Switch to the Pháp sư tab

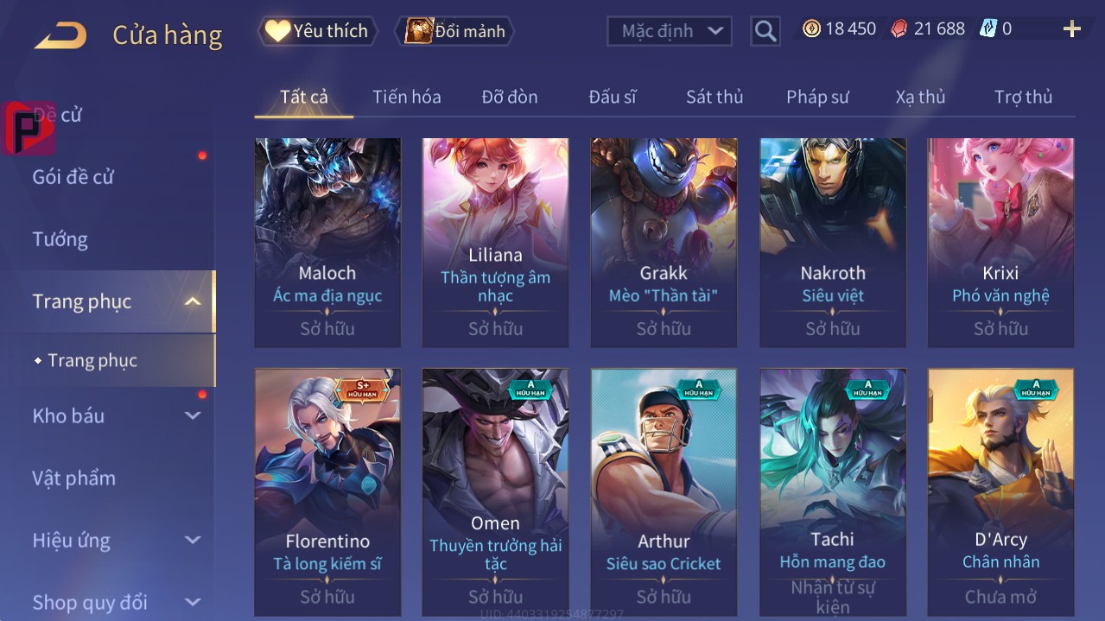pyautogui.click(x=817, y=97)
